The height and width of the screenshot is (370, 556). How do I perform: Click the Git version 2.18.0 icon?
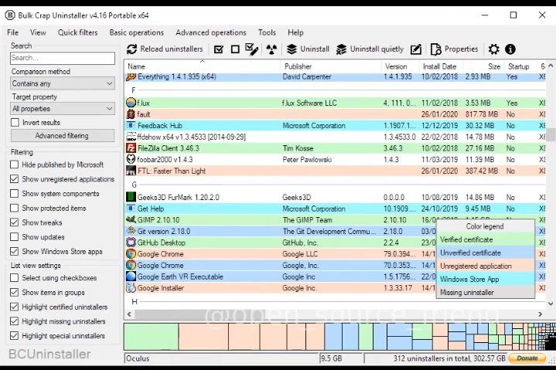[131, 231]
